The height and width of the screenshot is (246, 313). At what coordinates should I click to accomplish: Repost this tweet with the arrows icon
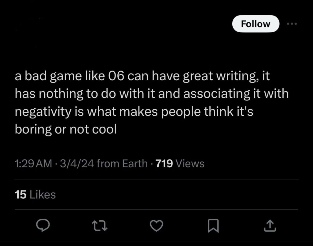click(x=99, y=226)
